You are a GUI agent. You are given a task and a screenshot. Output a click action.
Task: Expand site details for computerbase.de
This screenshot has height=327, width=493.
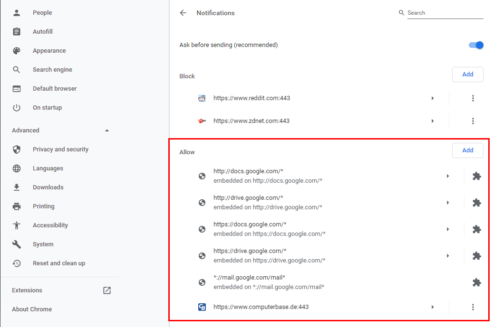pyautogui.click(x=433, y=307)
